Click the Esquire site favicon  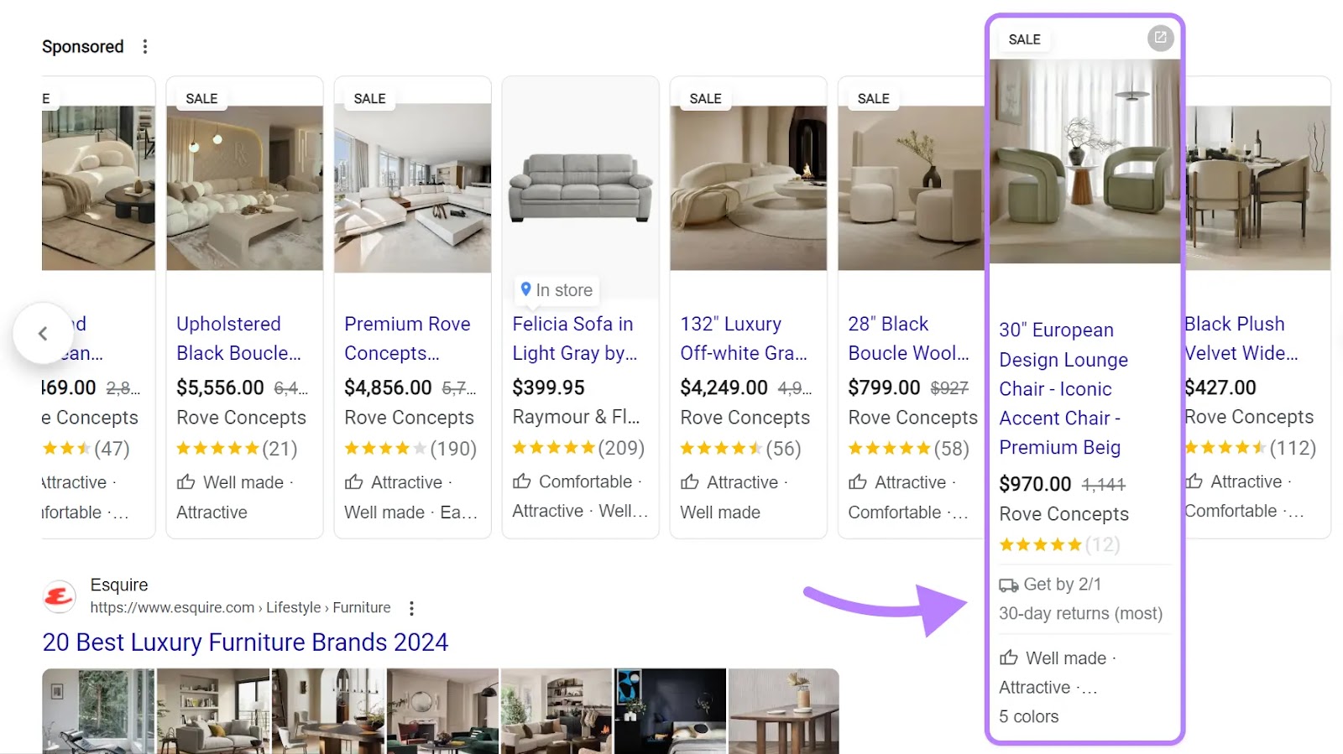pos(59,596)
